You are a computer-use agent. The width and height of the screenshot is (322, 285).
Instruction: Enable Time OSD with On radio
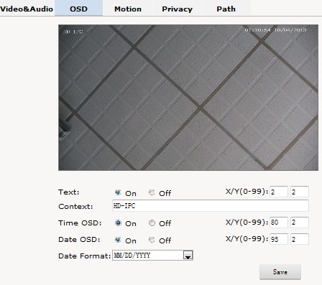pos(118,223)
